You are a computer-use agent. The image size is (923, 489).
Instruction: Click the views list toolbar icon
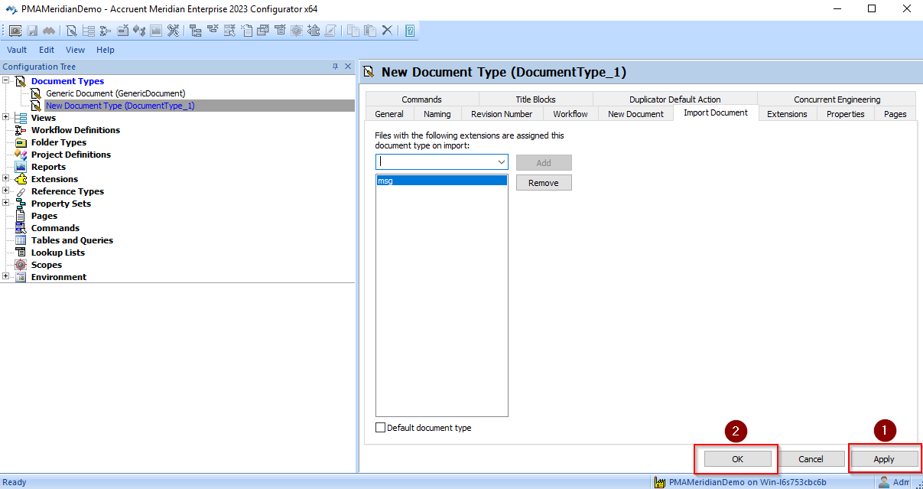tap(88, 31)
